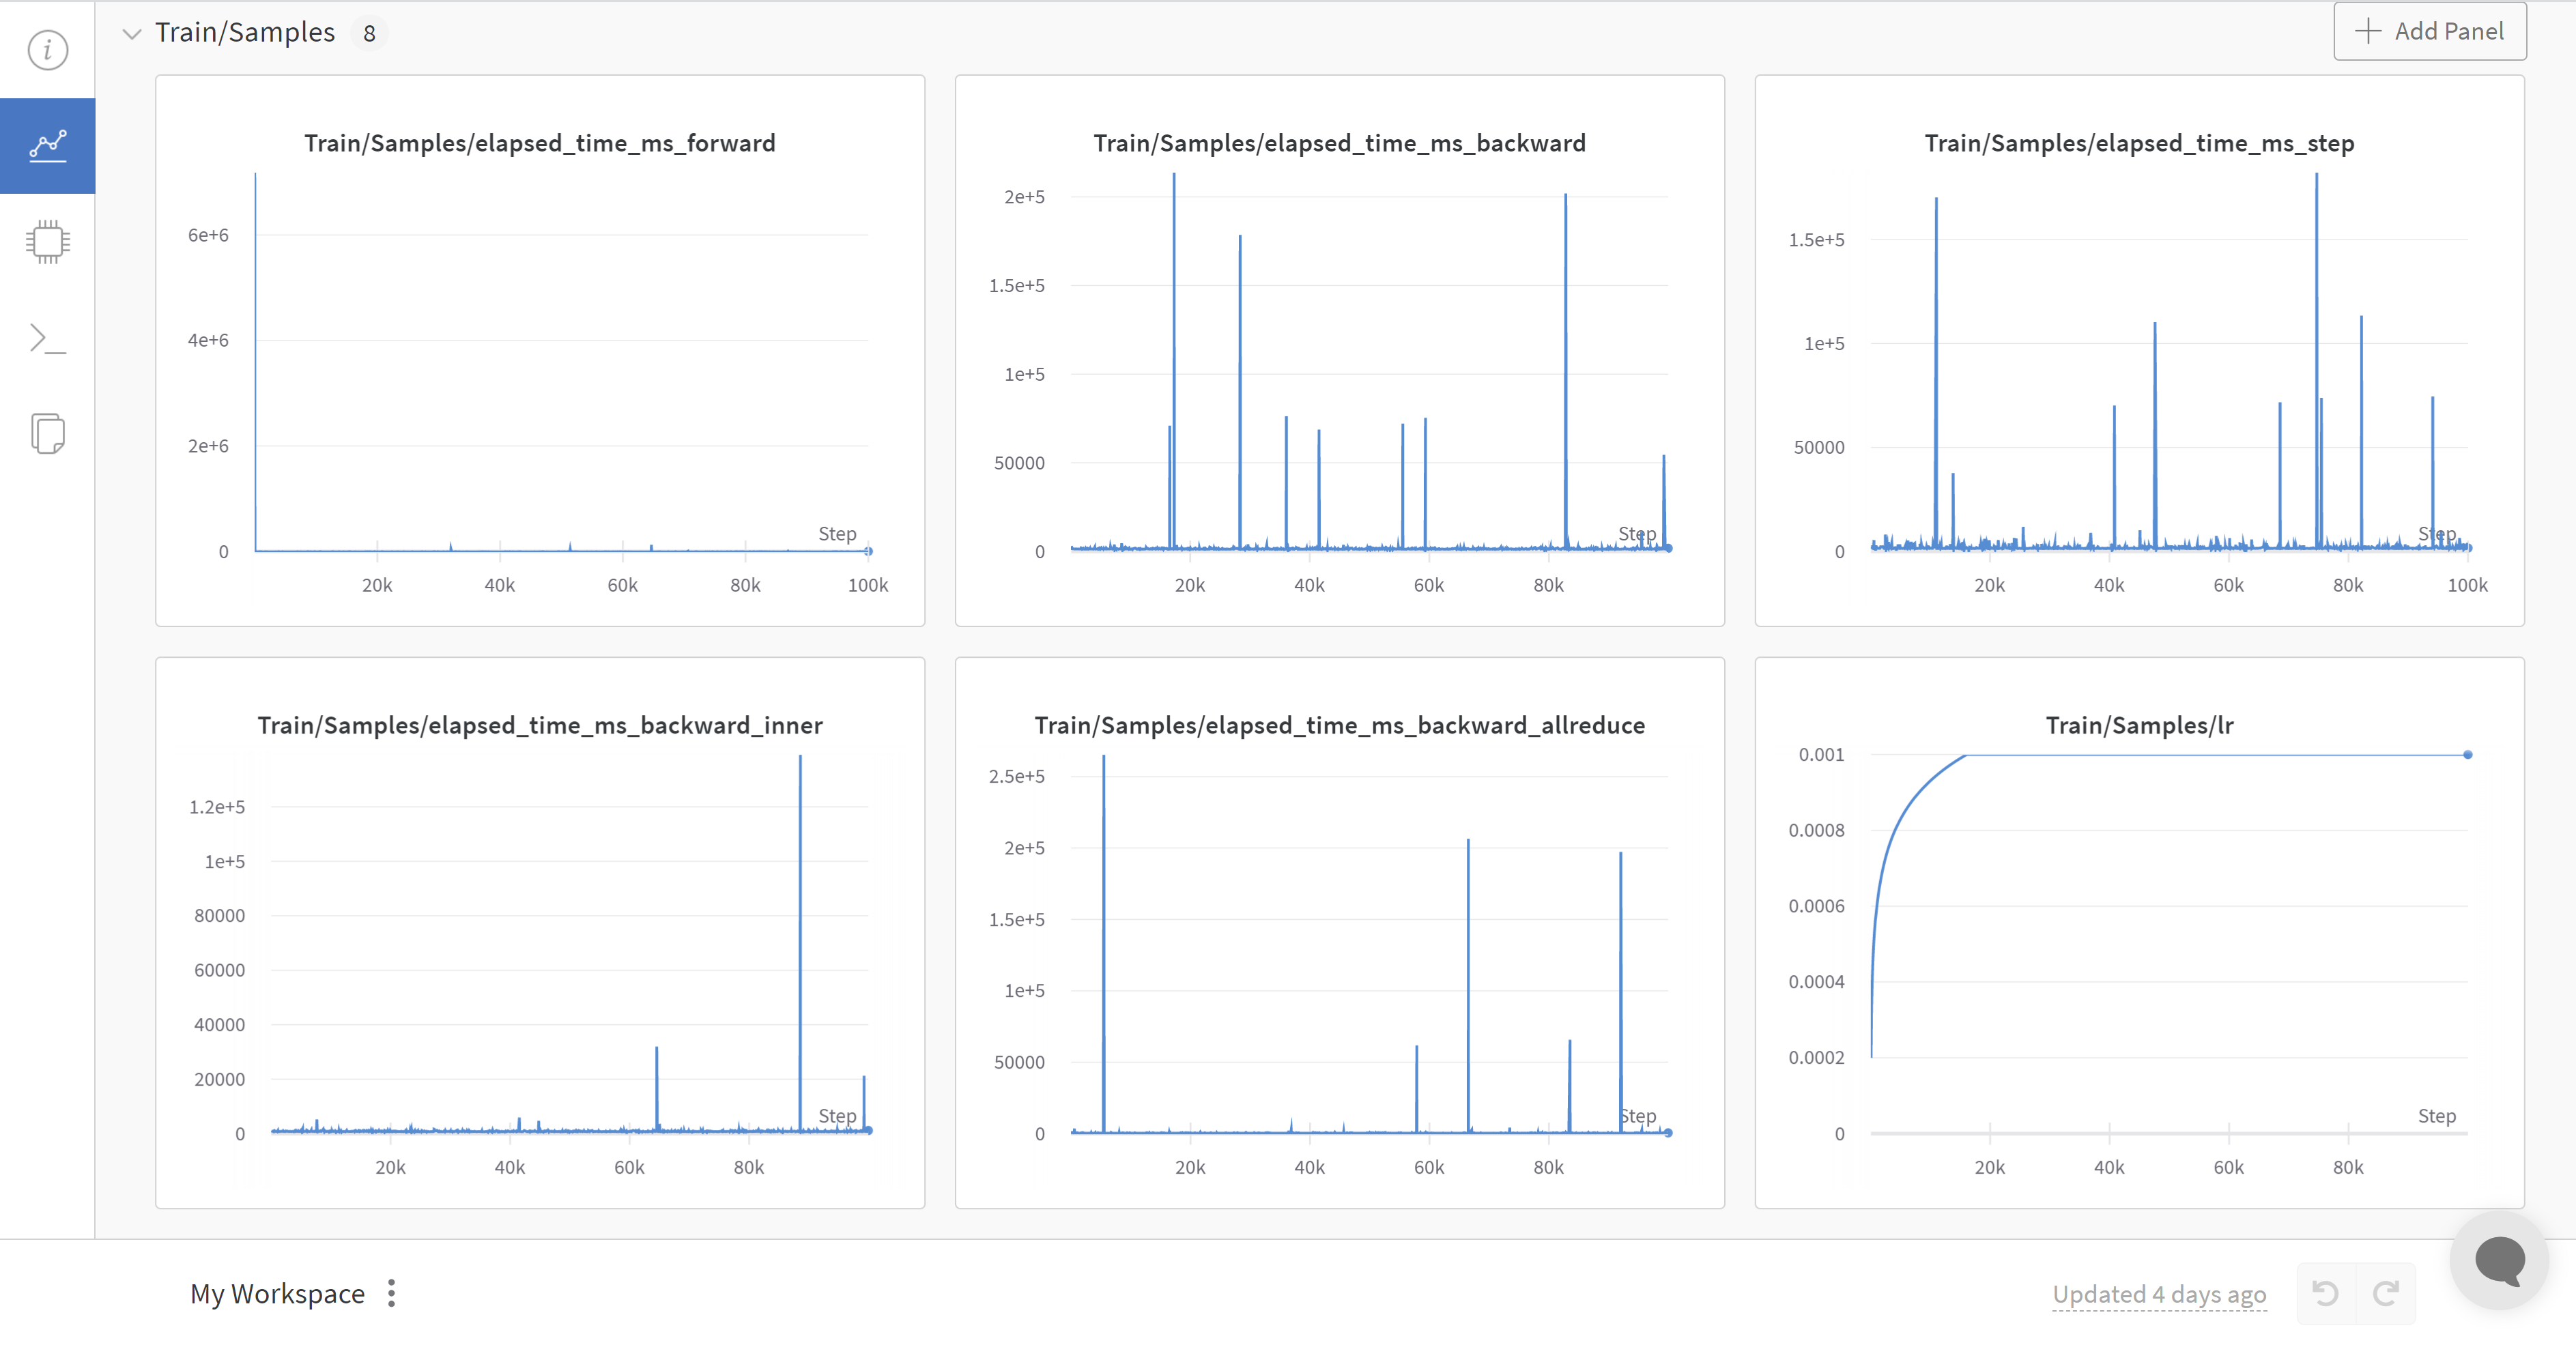Click the allreduce chart's 2.5e+5 axis label
2576x1345 pixels.
[1016, 776]
